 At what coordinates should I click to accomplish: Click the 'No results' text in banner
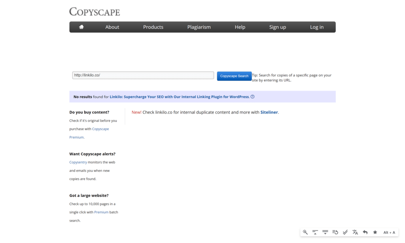[x=83, y=97]
